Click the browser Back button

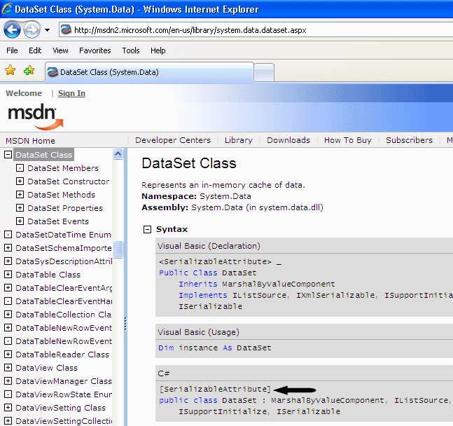coord(12,29)
